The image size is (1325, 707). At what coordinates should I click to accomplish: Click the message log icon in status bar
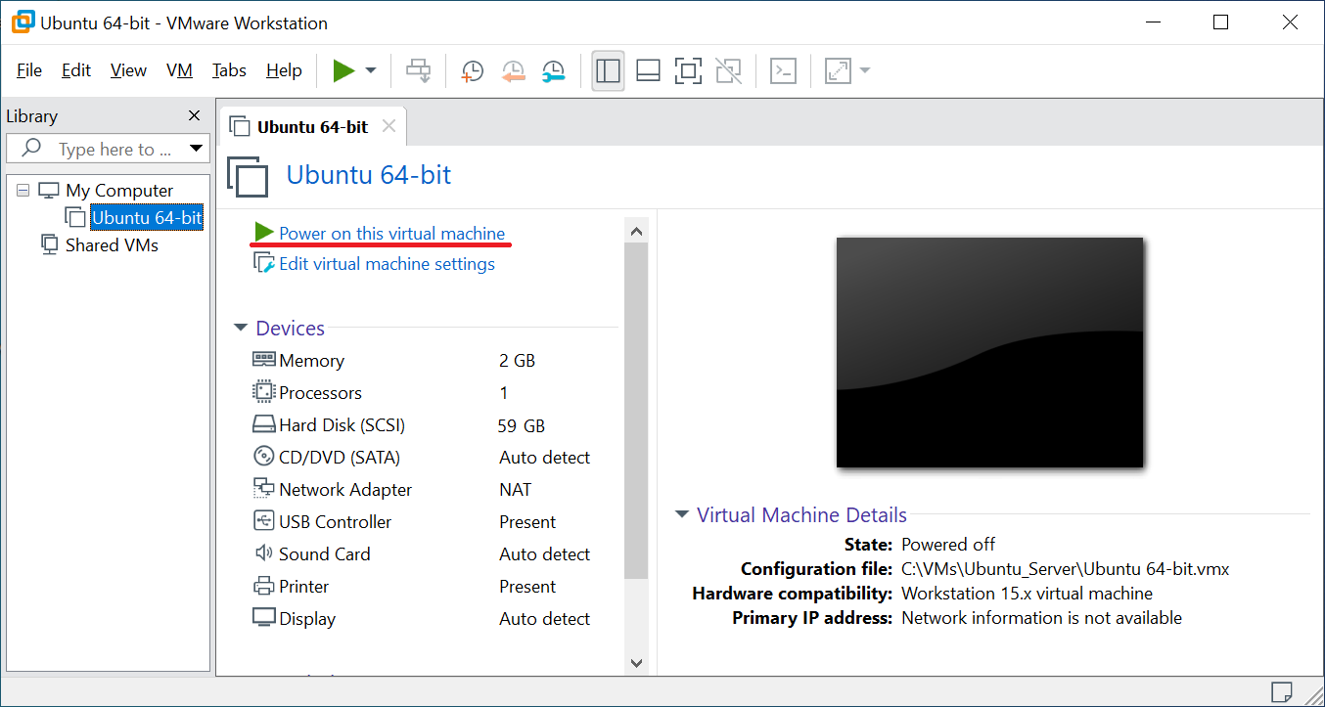pyautogui.click(x=1282, y=690)
